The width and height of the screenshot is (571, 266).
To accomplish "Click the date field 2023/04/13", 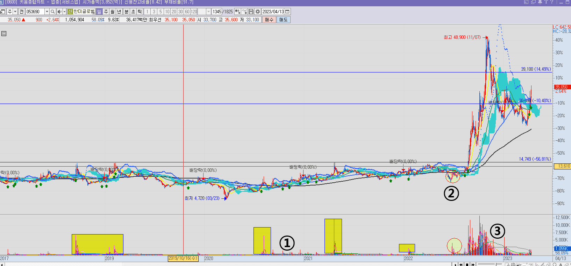I will [x=273, y=12].
